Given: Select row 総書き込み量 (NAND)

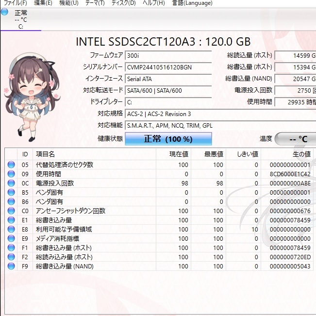Looking at the screenshot, I should pos(65,266).
